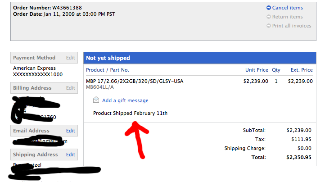Image resolution: width=325 pixels, height=182 pixels.
Task: Click the MB604LL/A part number
Action: [x=100, y=87]
